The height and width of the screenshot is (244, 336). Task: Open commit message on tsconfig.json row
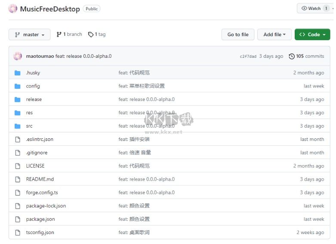tap(134, 233)
